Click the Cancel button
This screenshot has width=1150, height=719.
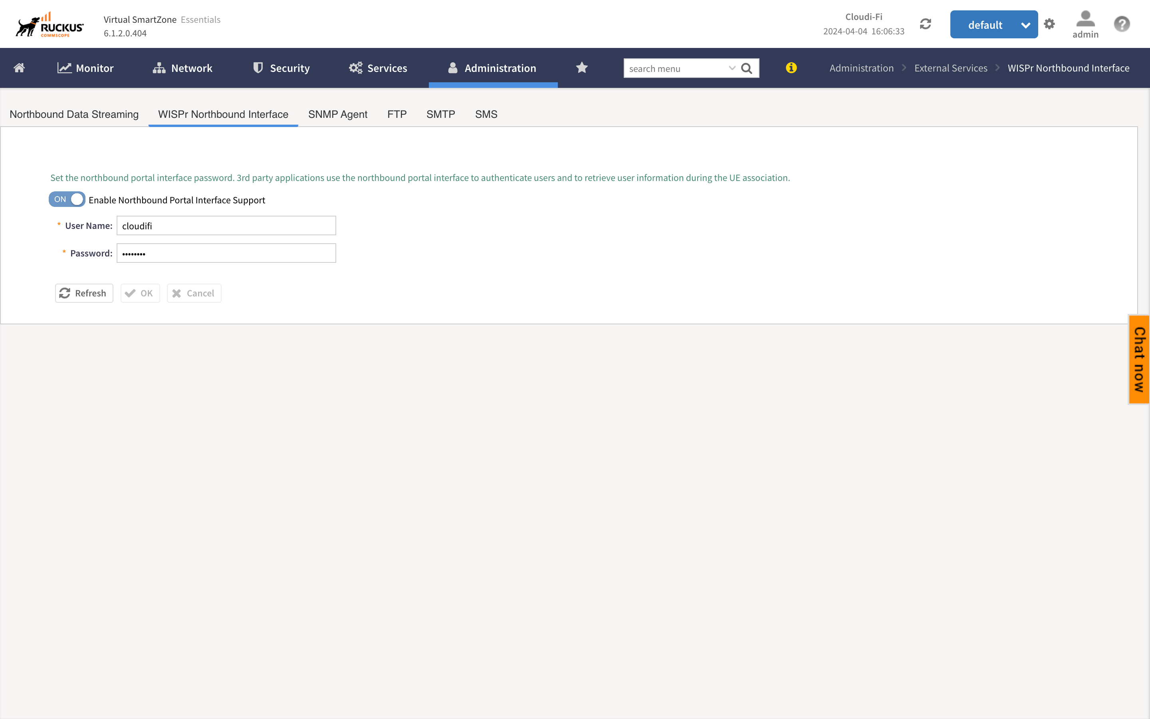point(193,293)
